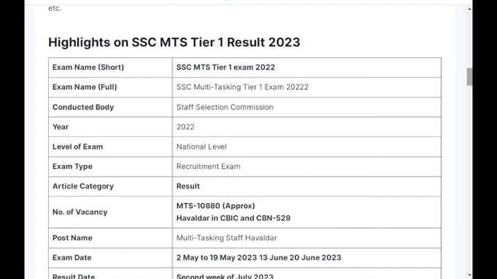Image resolution: width=497 pixels, height=279 pixels.
Task: Select the 'Exam Name (Short)' label cell
Action: [x=110, y=67]
